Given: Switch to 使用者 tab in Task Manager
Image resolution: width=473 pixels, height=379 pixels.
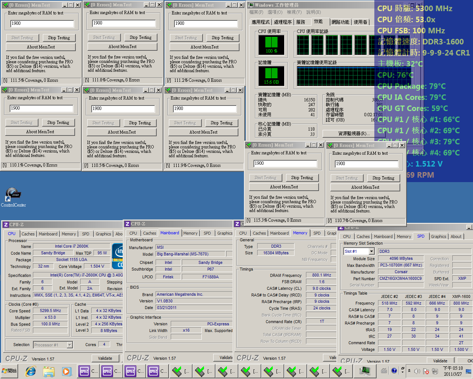Looking at the screenshot, I should point(361,22).
